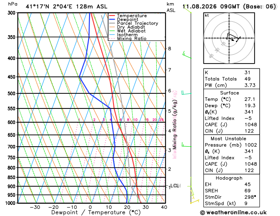
Task: Click the EH value 45
Action: (248, 184)
